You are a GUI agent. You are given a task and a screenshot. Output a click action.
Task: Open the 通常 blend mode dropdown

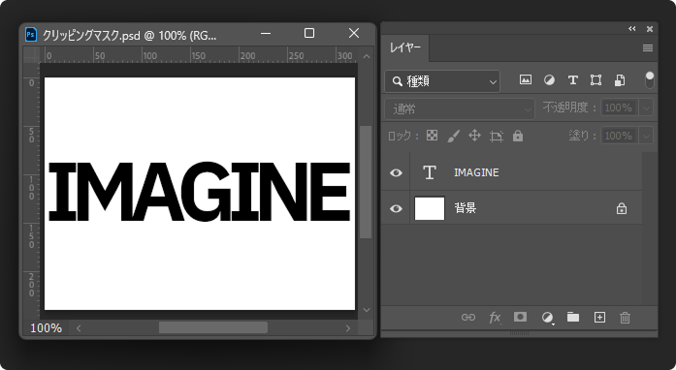(460, 109)
